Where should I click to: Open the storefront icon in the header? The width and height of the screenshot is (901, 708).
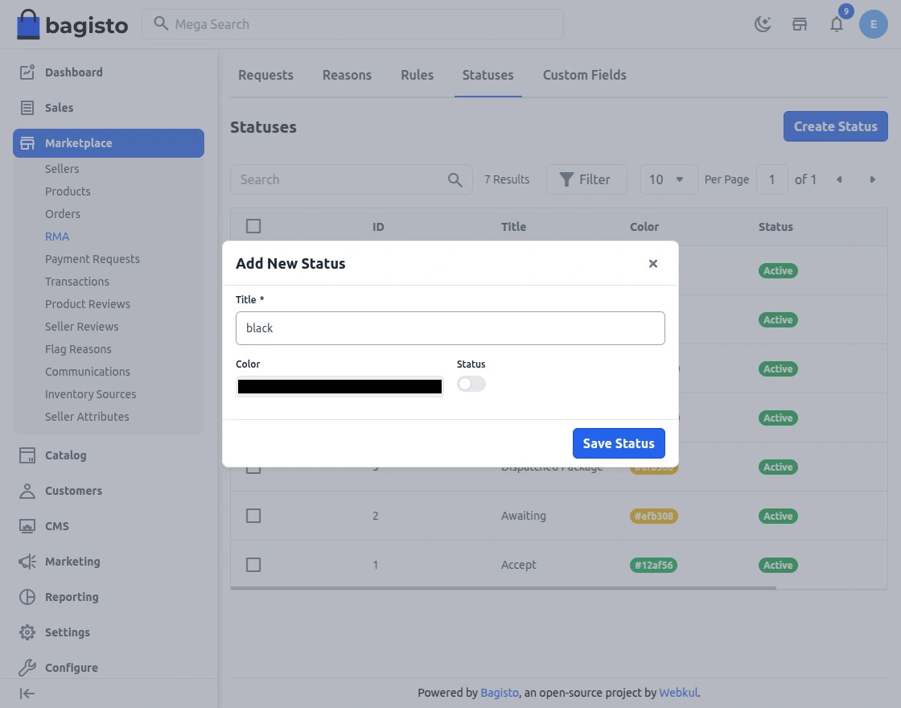pyautogui.click(x=800, y=24)
